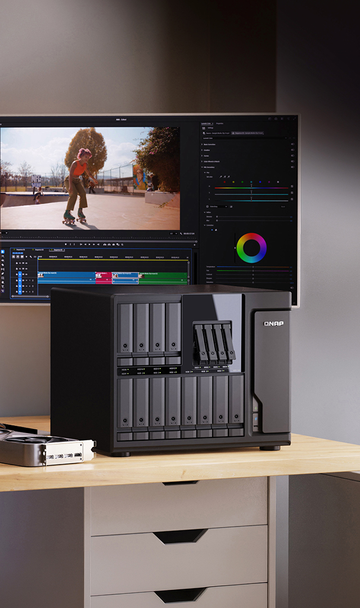
Task: Collapse the Refine subsection
Action: [205, 212]
